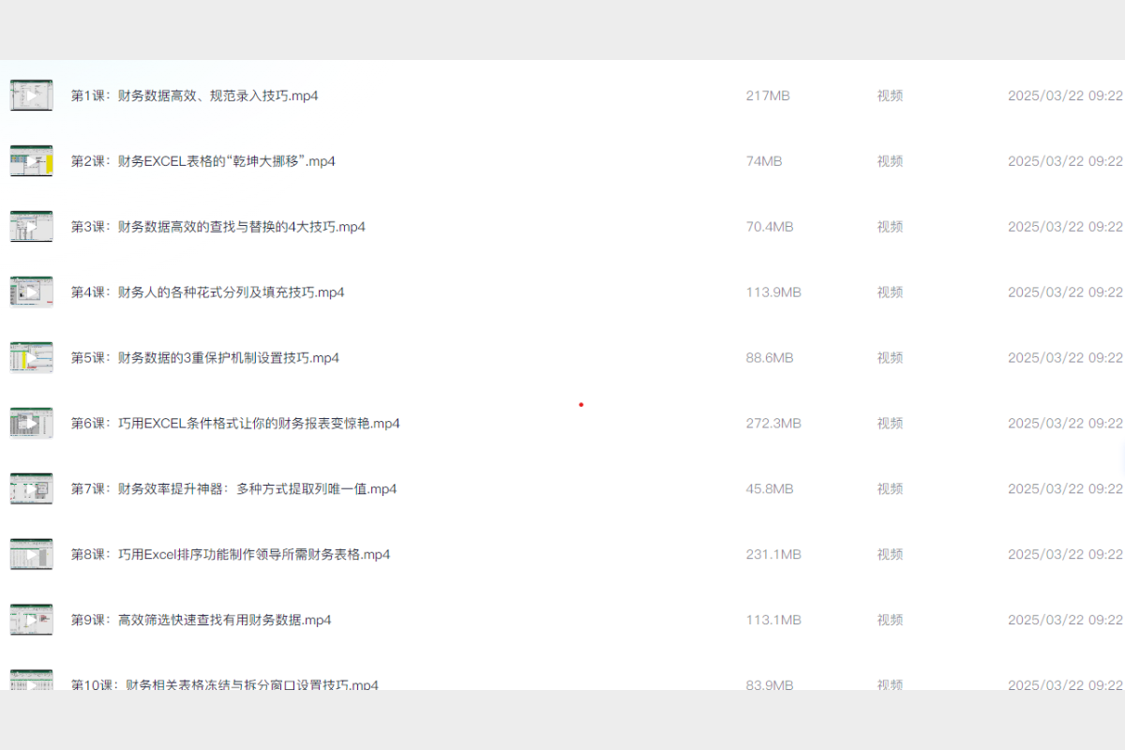
Task: Click the date in the 第7课 row
Action: point(1065,489)
